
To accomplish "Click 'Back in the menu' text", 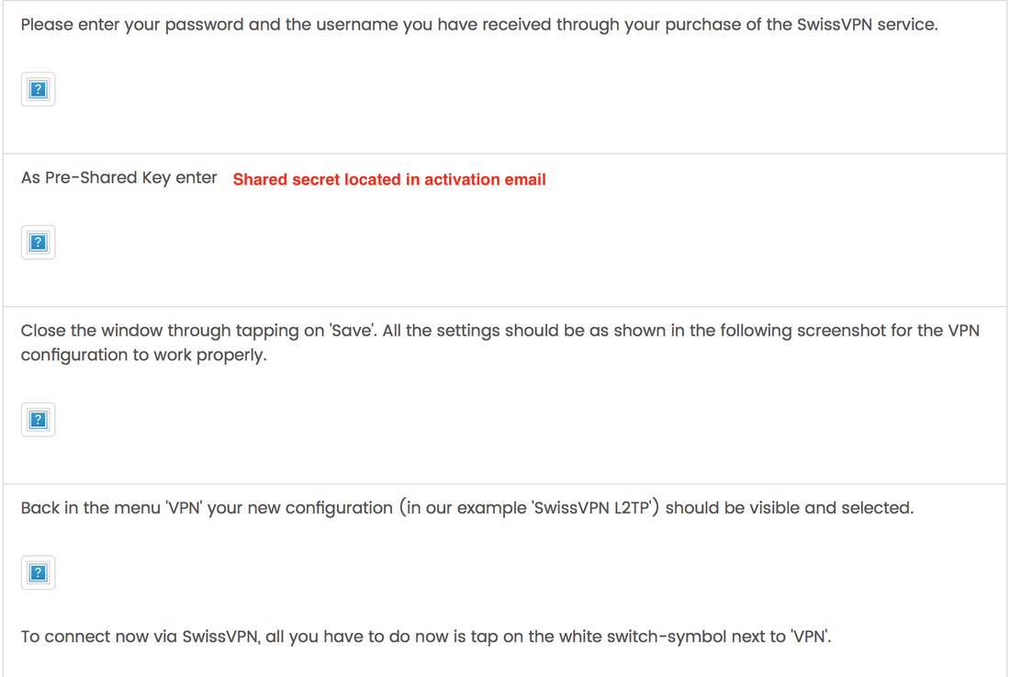I will tap(91, 508).
